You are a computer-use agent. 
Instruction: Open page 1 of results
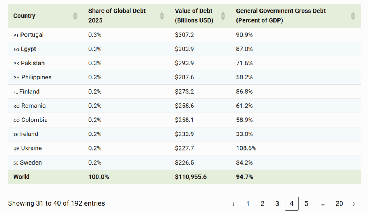pyautogui.click(x=248, y=204)
